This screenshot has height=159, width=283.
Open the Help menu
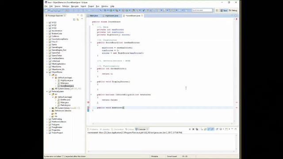pyautogui.click(x=112, y=6)
